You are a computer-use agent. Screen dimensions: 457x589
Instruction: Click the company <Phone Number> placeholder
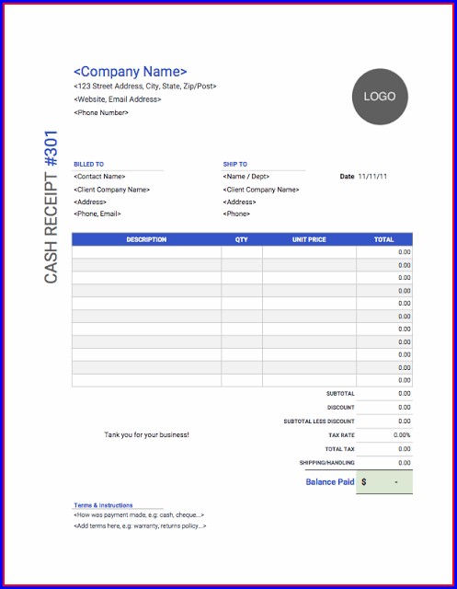(101, 112)
